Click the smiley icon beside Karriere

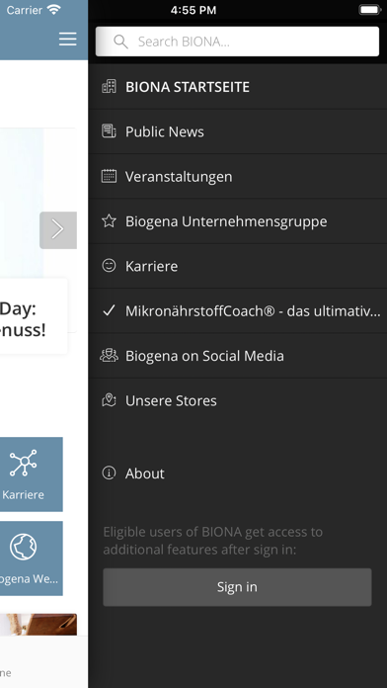109,266
